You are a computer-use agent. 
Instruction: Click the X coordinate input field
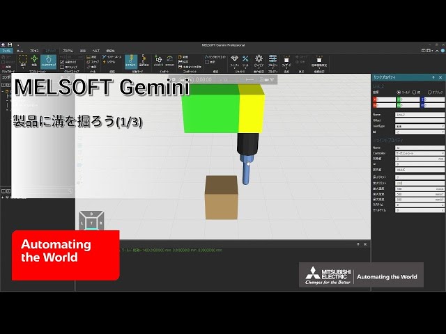[386, 100]
